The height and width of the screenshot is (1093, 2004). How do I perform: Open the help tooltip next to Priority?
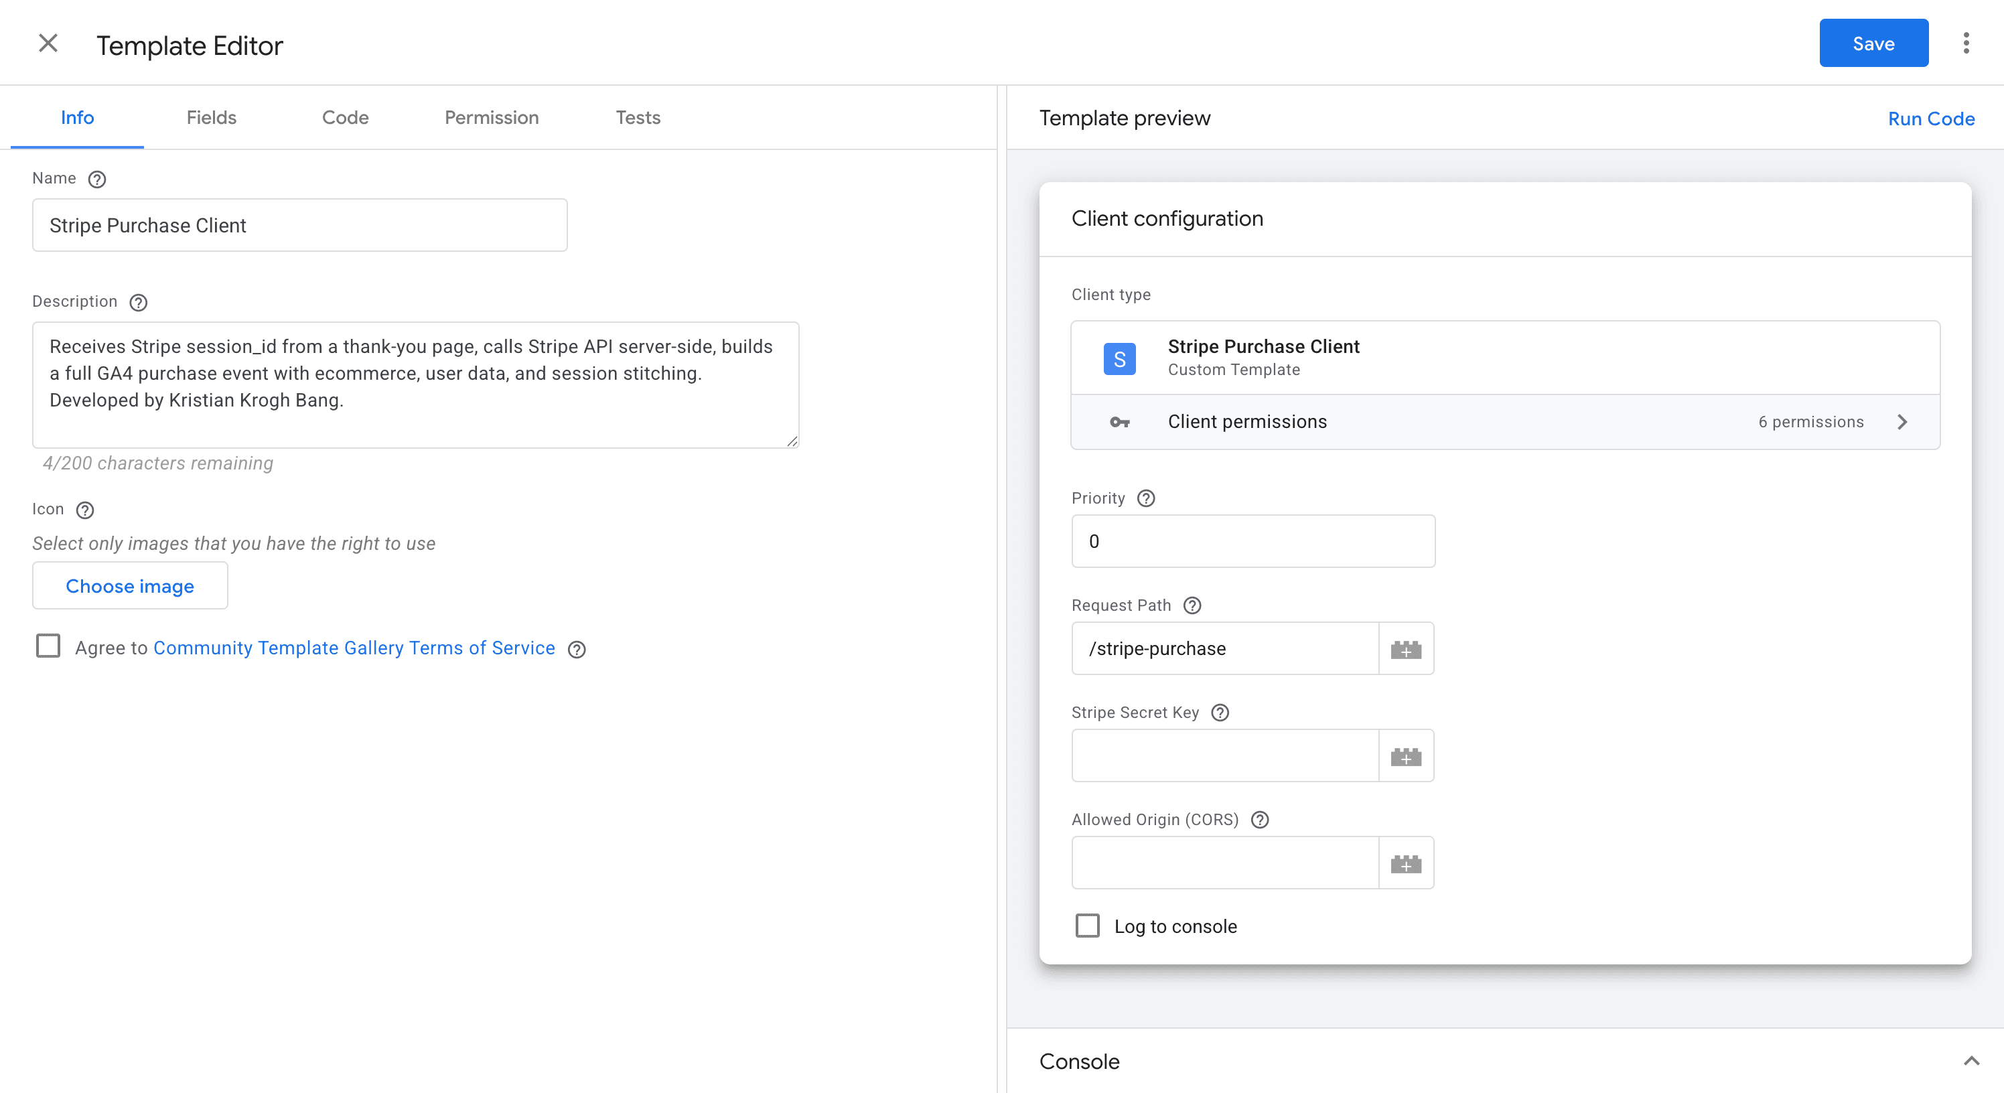point(1145,498)
